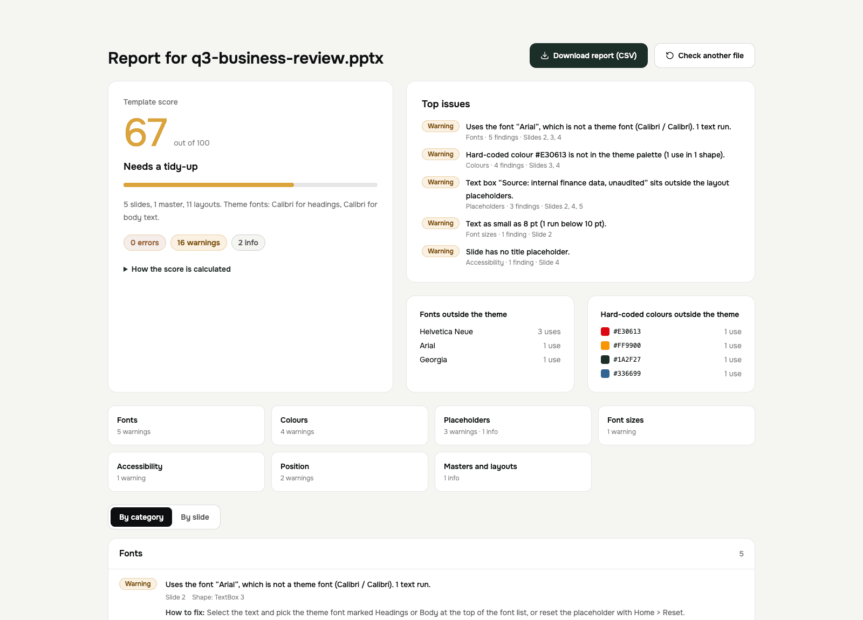
Task: Click the template score progress bar
Action: (x=250, y=185)
